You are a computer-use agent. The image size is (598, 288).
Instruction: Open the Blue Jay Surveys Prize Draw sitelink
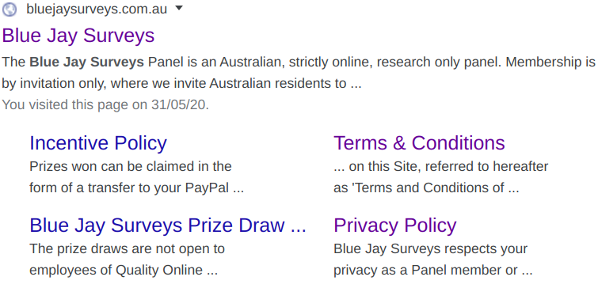pyautogui.click(x=168, y=225)
